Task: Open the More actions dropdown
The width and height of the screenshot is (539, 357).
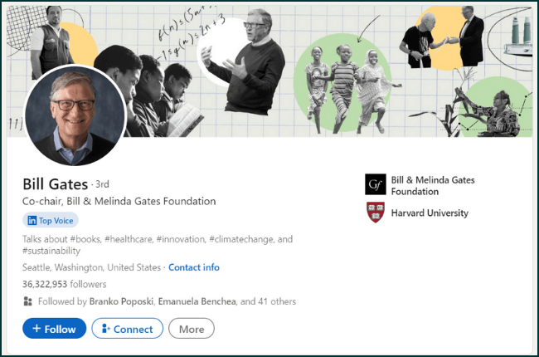Action: tap(192, 329)
